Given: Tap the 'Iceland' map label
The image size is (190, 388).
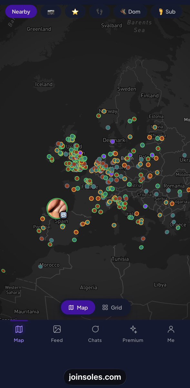Looking at the screenshot, I should click(x=44, y=84).
